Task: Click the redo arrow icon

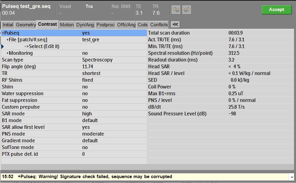Action: pos(187,9)
